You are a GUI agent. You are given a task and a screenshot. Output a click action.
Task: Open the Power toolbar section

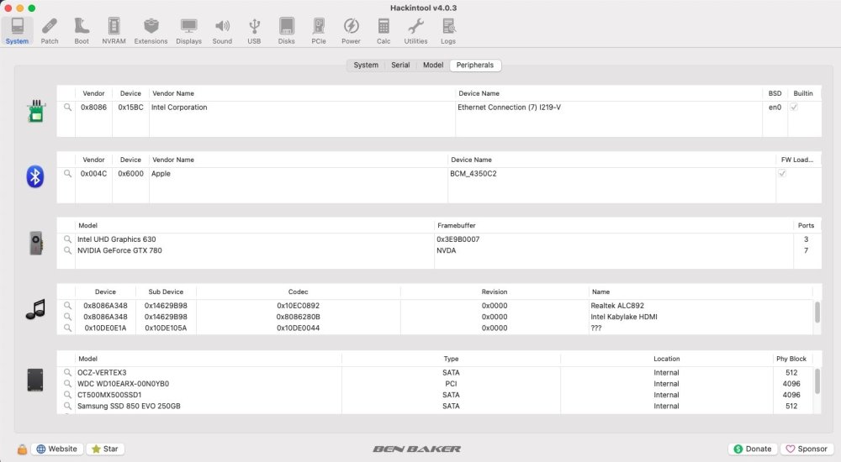351,30
